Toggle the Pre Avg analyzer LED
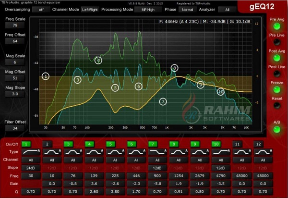Image resolution: width=288 pixels, height=198 pixels. pos(277,26)
